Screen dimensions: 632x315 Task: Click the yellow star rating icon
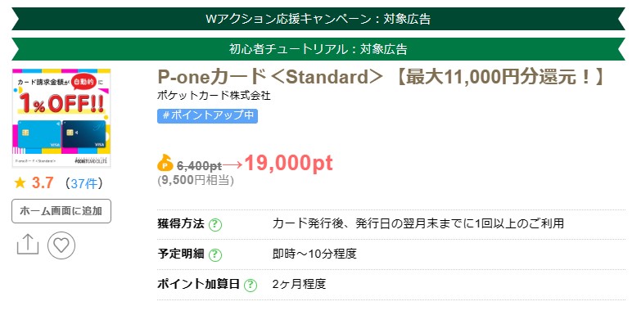pos(20,183)
